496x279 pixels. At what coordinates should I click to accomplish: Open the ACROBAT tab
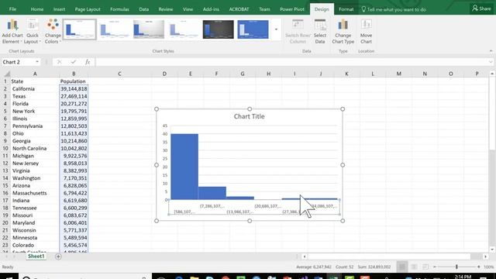(x=239, y=9)
